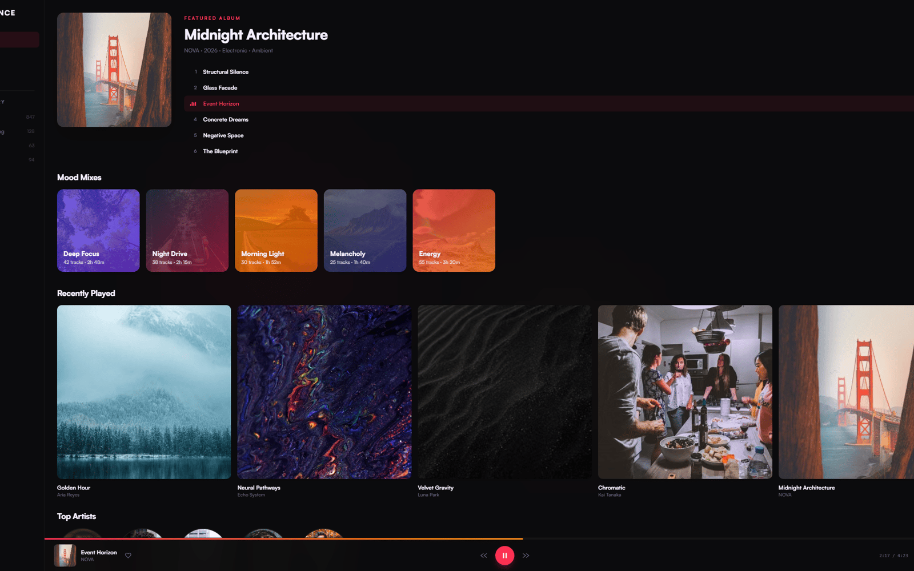Click the FEATURED ALBUM label
Screen dimensions: 914x571
click(x=213, y=18)
